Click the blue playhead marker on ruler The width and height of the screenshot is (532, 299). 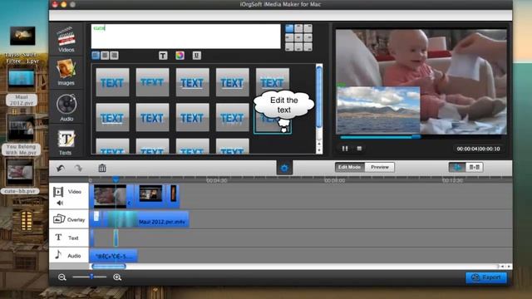coord(116,179)
